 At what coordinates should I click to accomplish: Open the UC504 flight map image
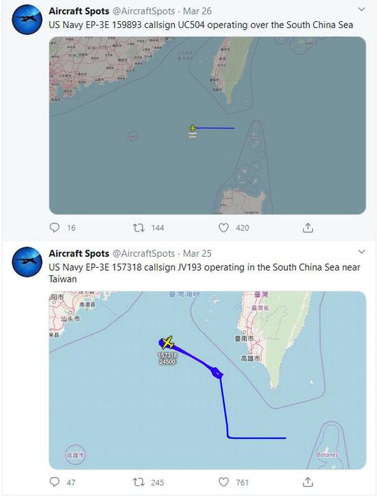click(208, 125)
